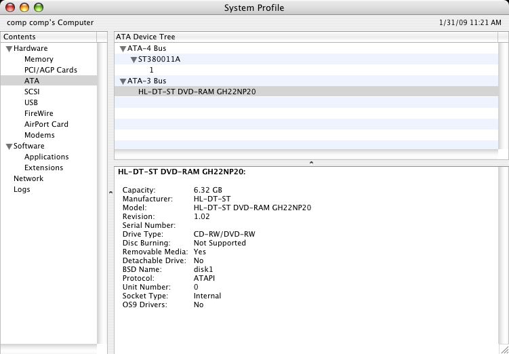Screen dimensions: 509x354
Task: Click the date 1/31/09 11:21 AM
Action: pos(470,22)
